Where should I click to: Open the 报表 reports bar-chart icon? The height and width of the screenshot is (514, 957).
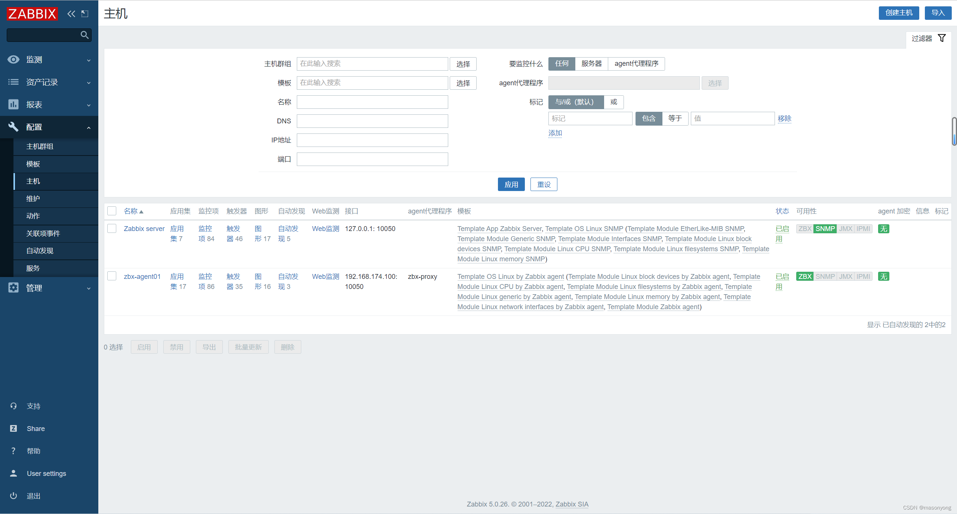[x=13, y=104]
